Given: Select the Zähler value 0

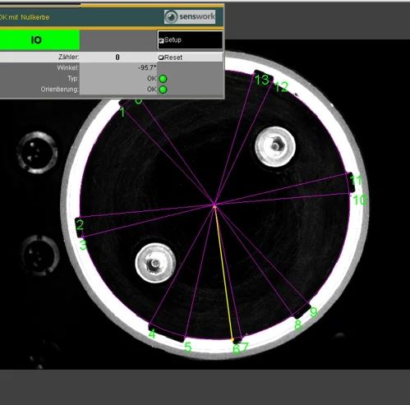Looking at the screenshot, I should click(117, 58).
